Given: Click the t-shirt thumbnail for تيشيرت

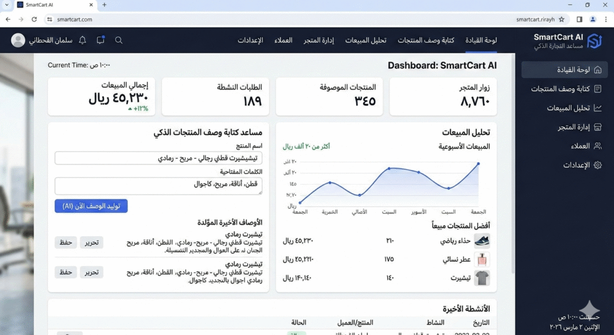Looking at the screenshot, I should [482, 278].
